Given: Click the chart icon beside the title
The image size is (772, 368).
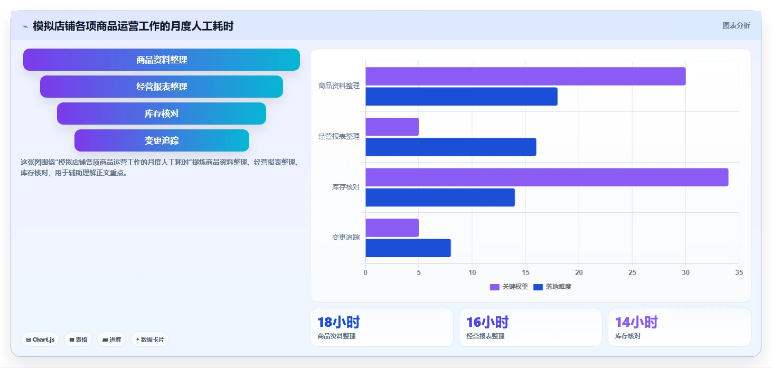Looking at the screenshot, I should coord(25,26).
